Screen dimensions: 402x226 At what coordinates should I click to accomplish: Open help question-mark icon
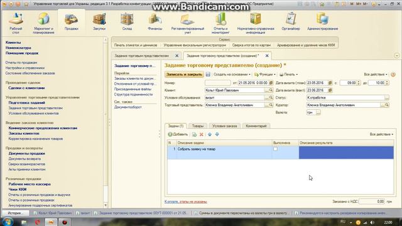(393, 75)
